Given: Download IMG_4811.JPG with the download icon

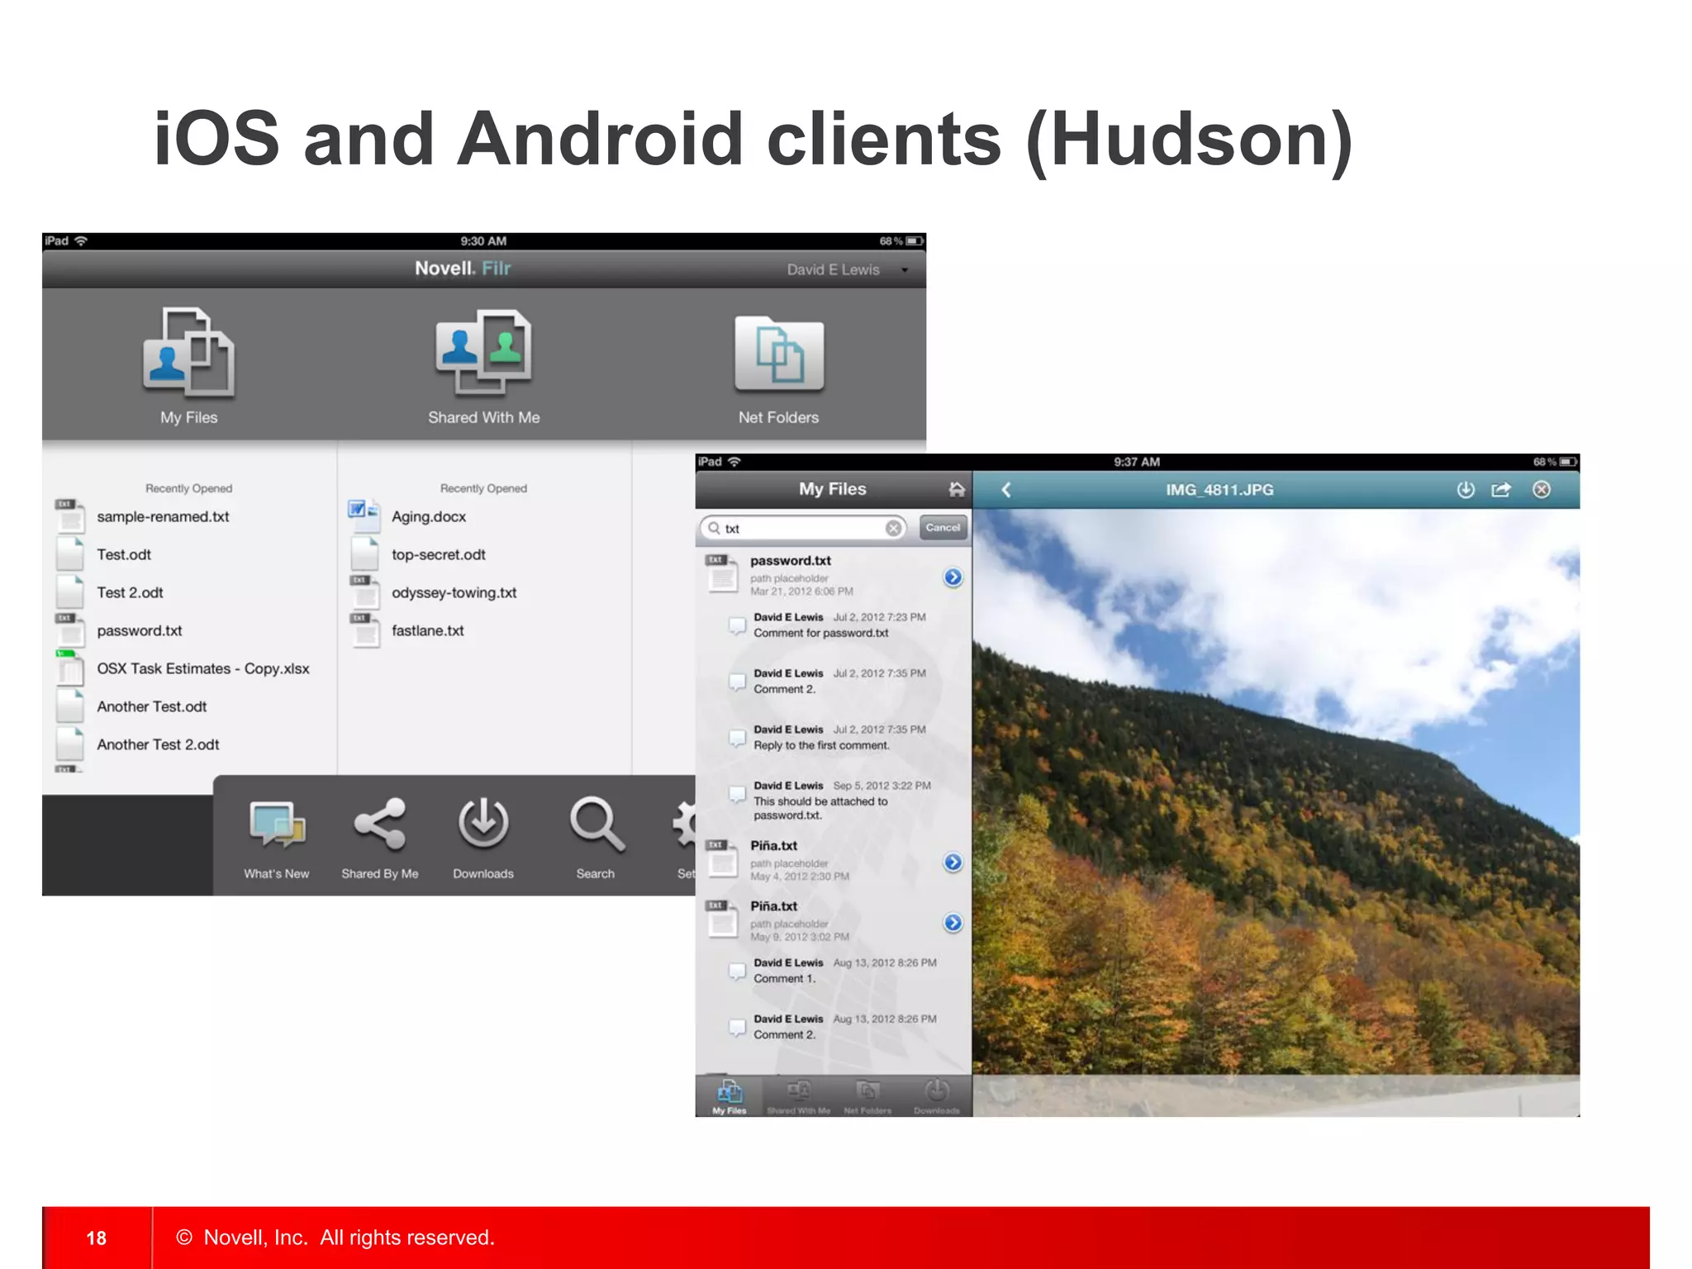Looking at the screenshot, I should (1465, 490).
